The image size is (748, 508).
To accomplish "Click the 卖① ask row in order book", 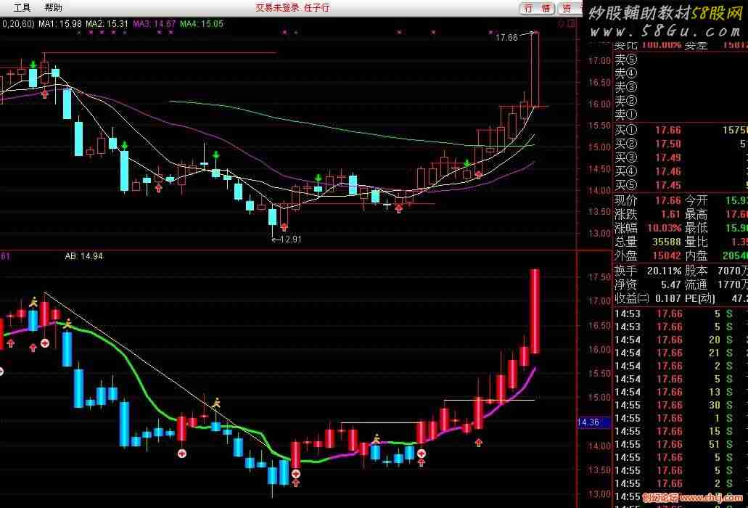I will tap(625, 115).
